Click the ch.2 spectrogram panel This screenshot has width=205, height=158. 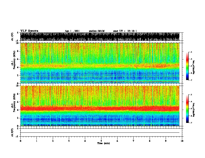[100, 106]
